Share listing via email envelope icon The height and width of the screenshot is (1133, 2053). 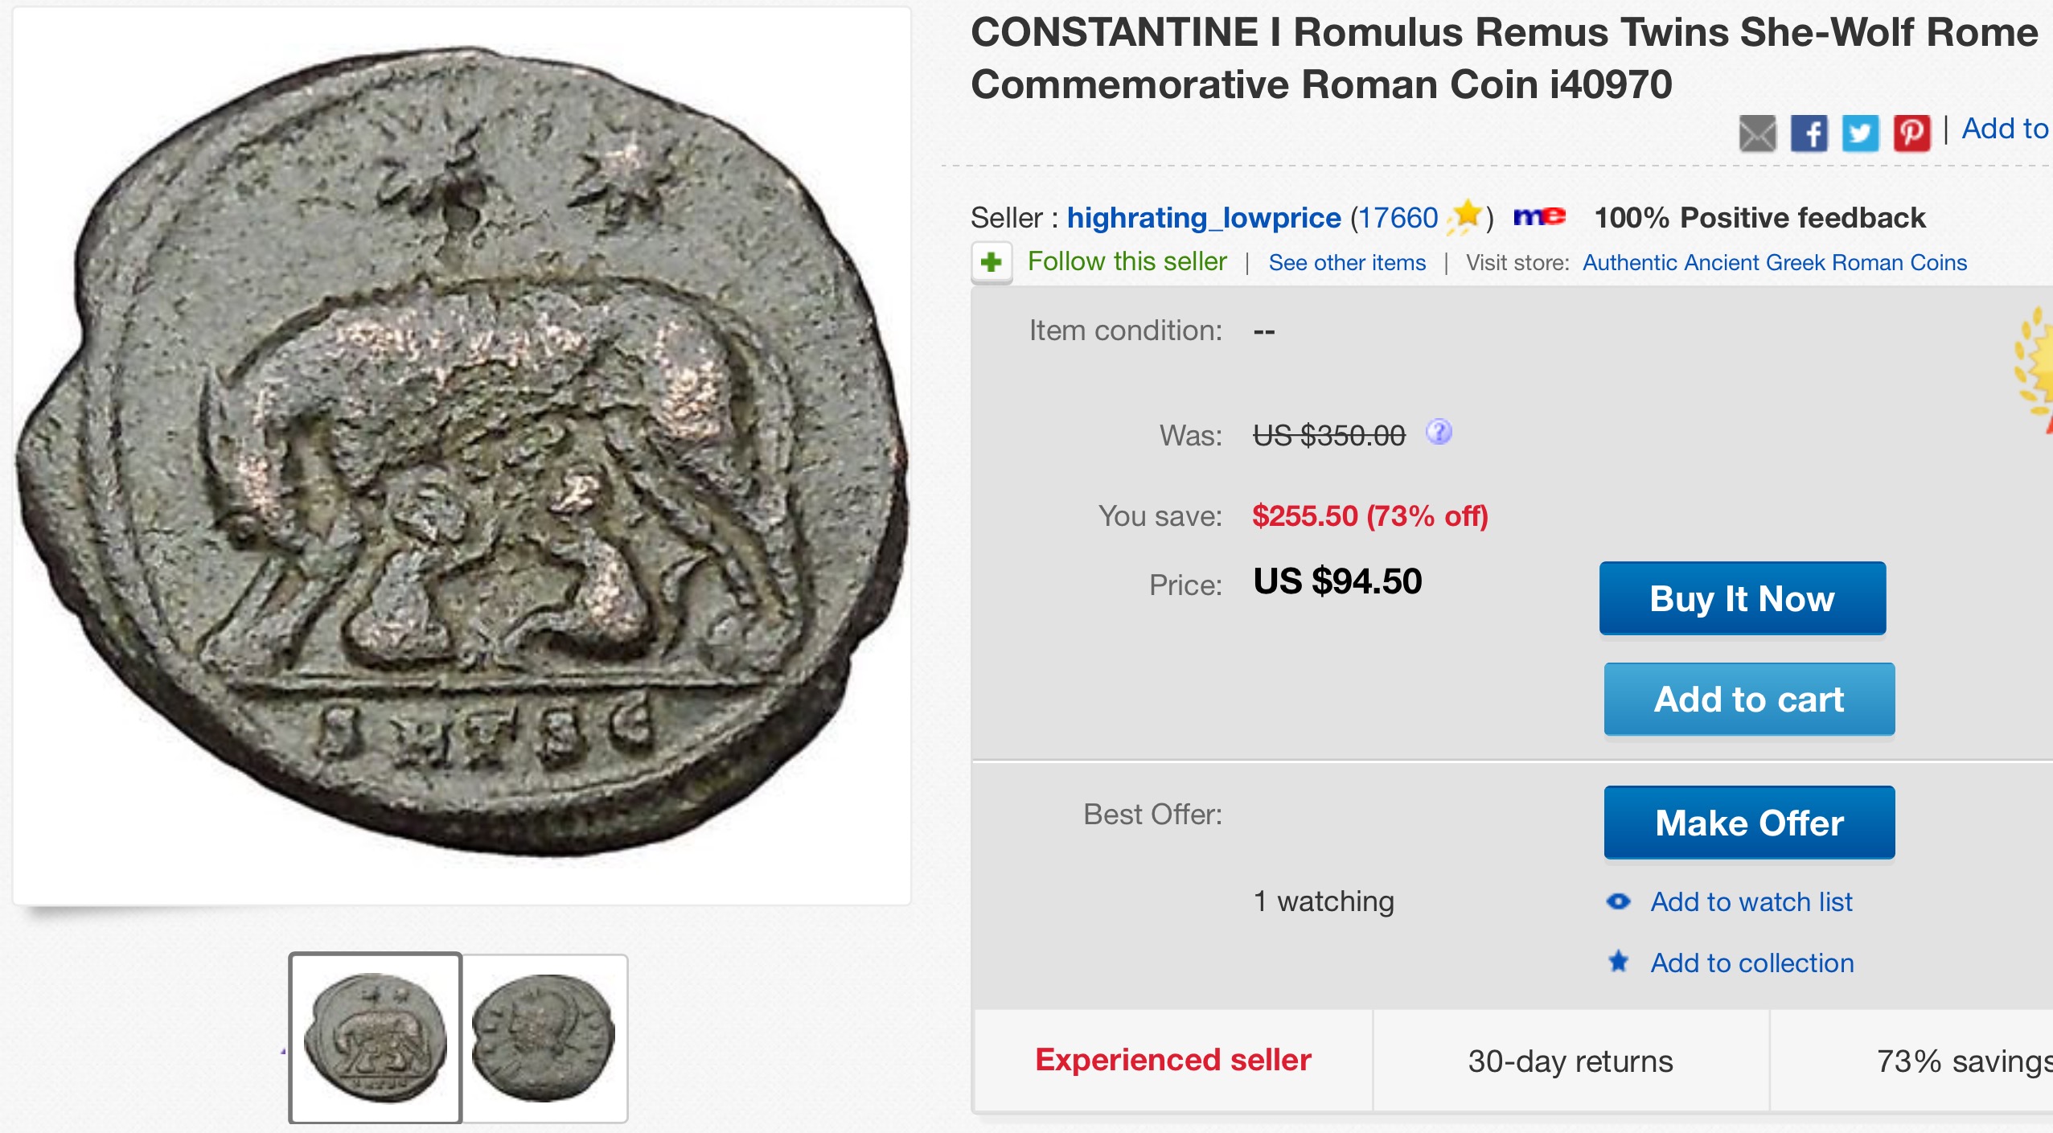[1757, 133]
